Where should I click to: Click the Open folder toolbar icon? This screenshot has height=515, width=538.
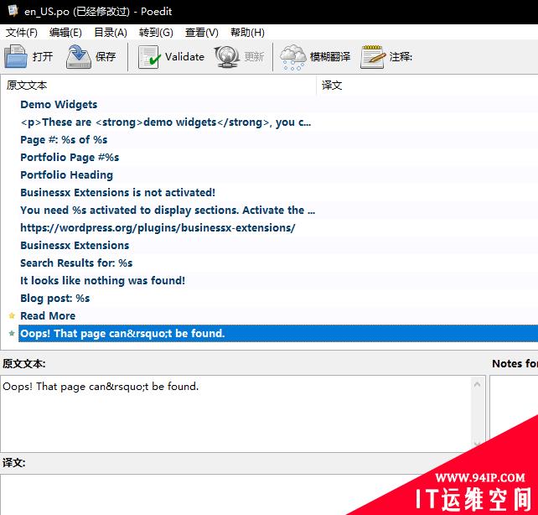(x=16, y=56)
